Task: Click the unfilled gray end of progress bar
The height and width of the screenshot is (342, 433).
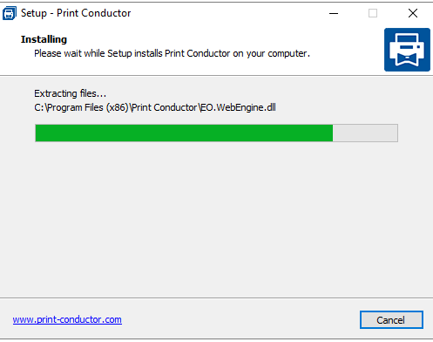Action: click(x=365, y=133)
